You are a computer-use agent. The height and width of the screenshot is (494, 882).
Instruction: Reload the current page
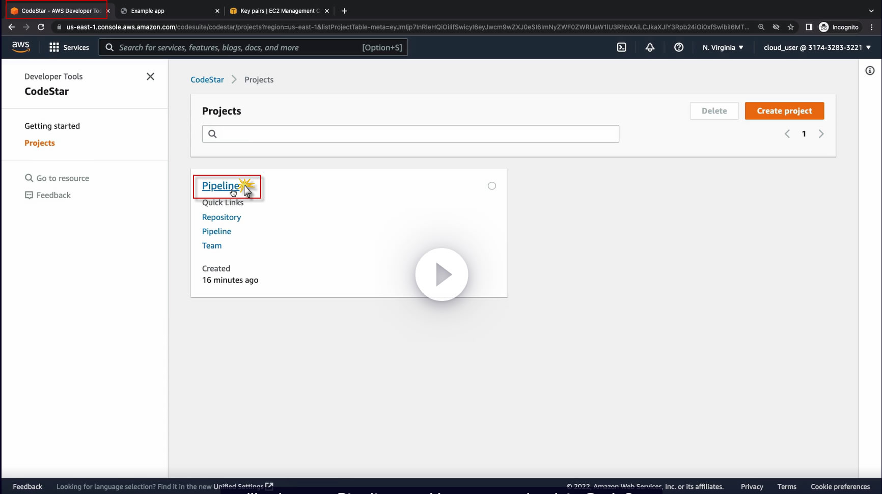41,27
